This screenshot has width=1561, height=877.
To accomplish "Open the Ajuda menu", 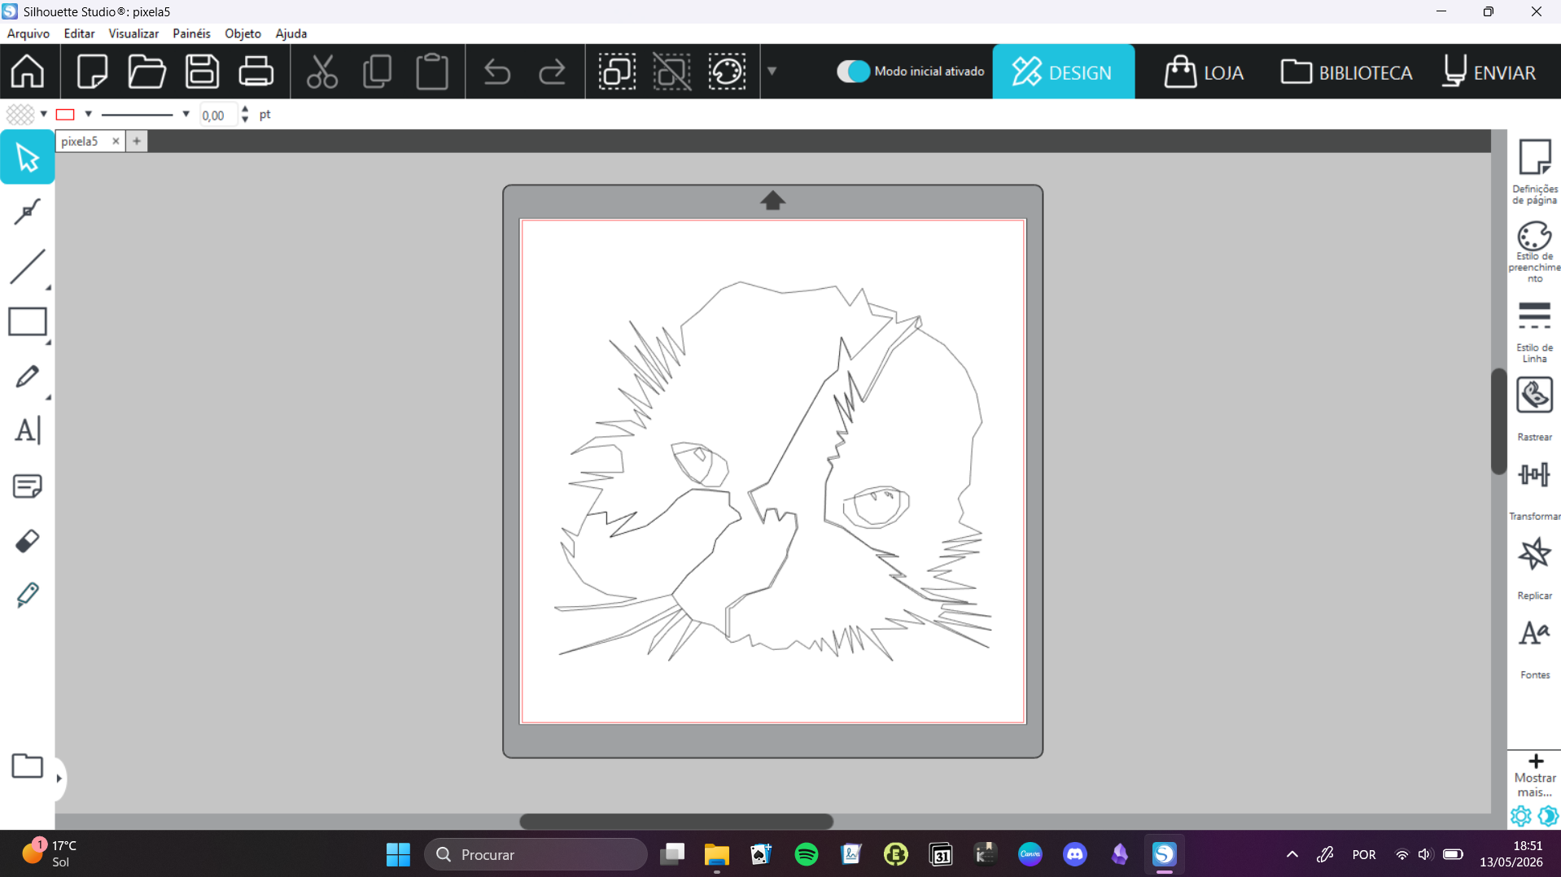I will (291, 33).
